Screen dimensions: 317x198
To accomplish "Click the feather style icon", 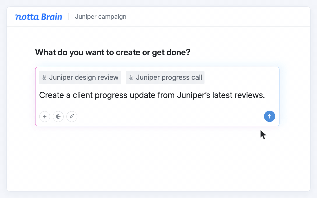I will click(x=72, y=116).
